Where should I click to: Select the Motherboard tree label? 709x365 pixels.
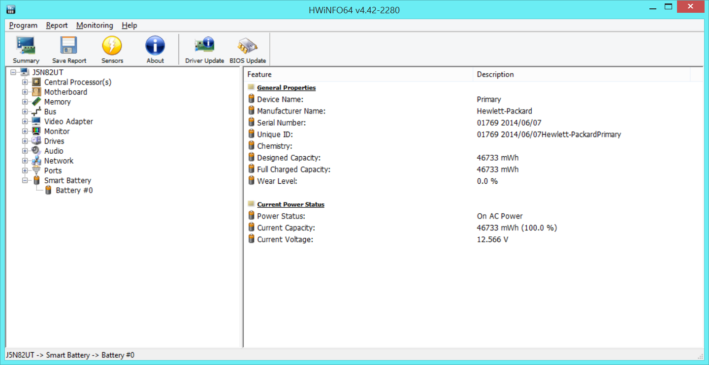click(65, 92)
